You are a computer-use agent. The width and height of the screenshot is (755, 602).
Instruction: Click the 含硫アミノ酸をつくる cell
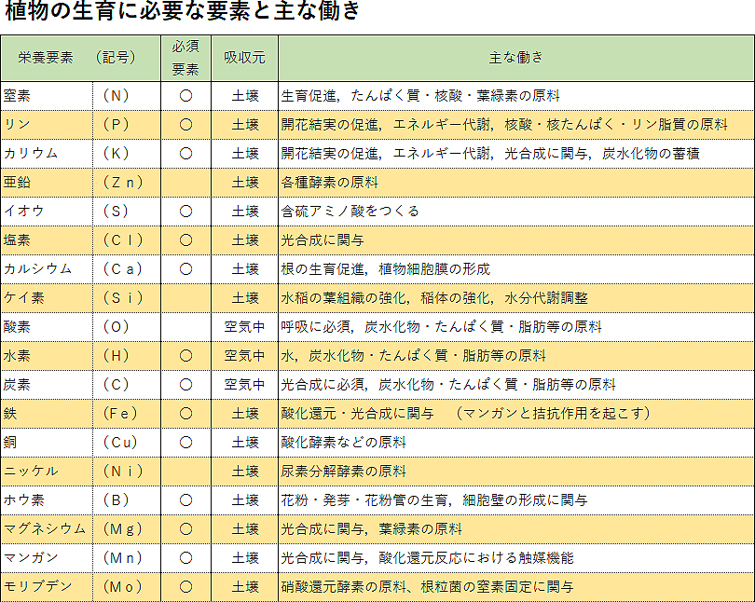coord(516,212)
